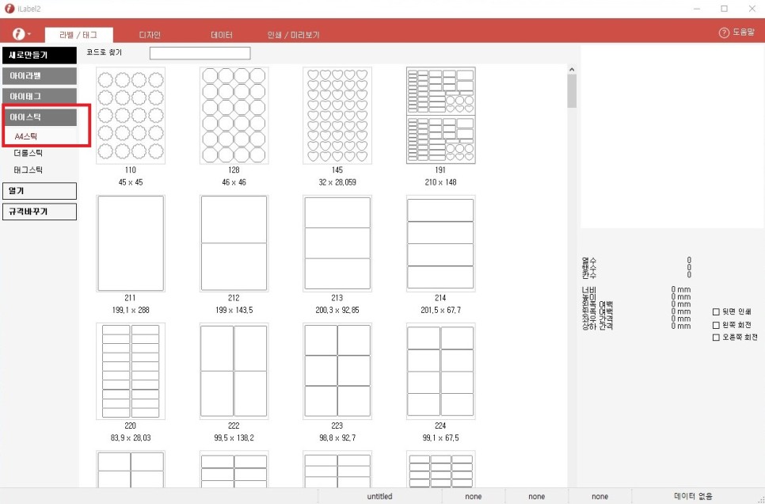Choose template 213 three-label sheet
Image resolution: width=765 pixels, height=504 pixels.
tap(337, 244)
